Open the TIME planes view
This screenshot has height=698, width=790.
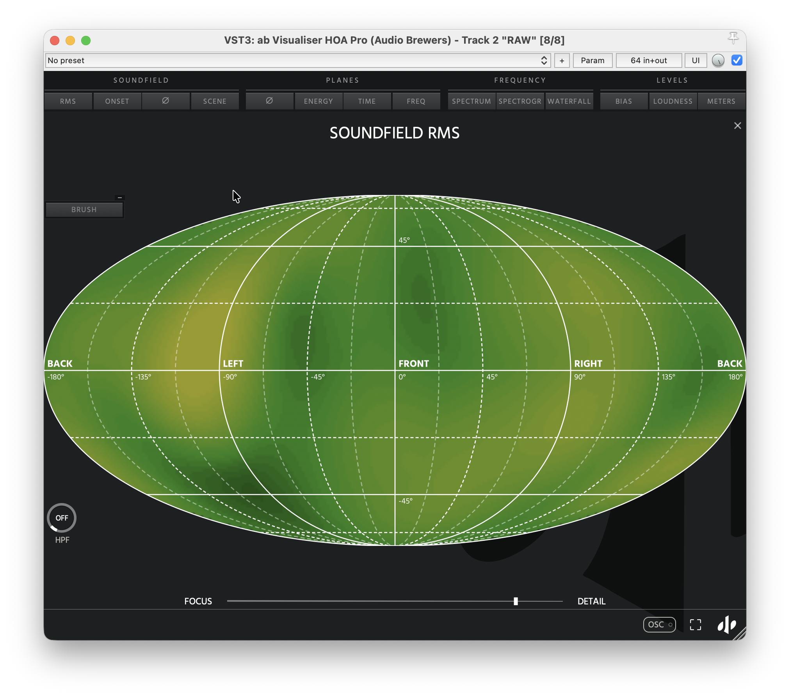[x=367, y=101]
